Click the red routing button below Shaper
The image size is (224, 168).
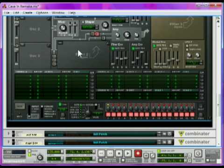(97, 34)
